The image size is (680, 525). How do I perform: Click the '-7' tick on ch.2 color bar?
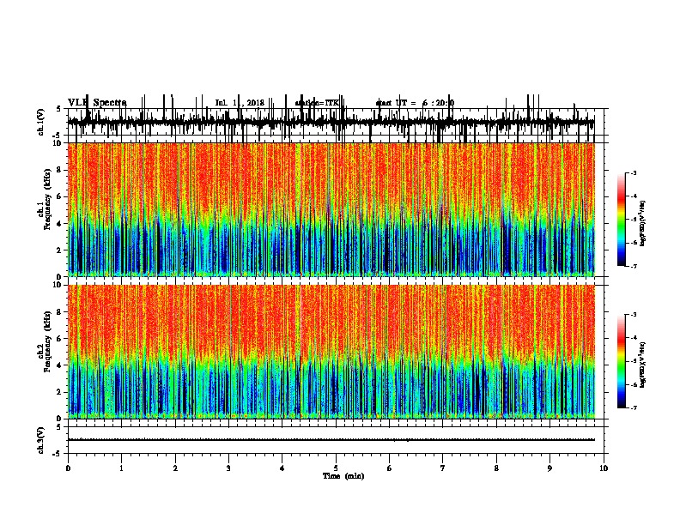[x=633, y=408]
